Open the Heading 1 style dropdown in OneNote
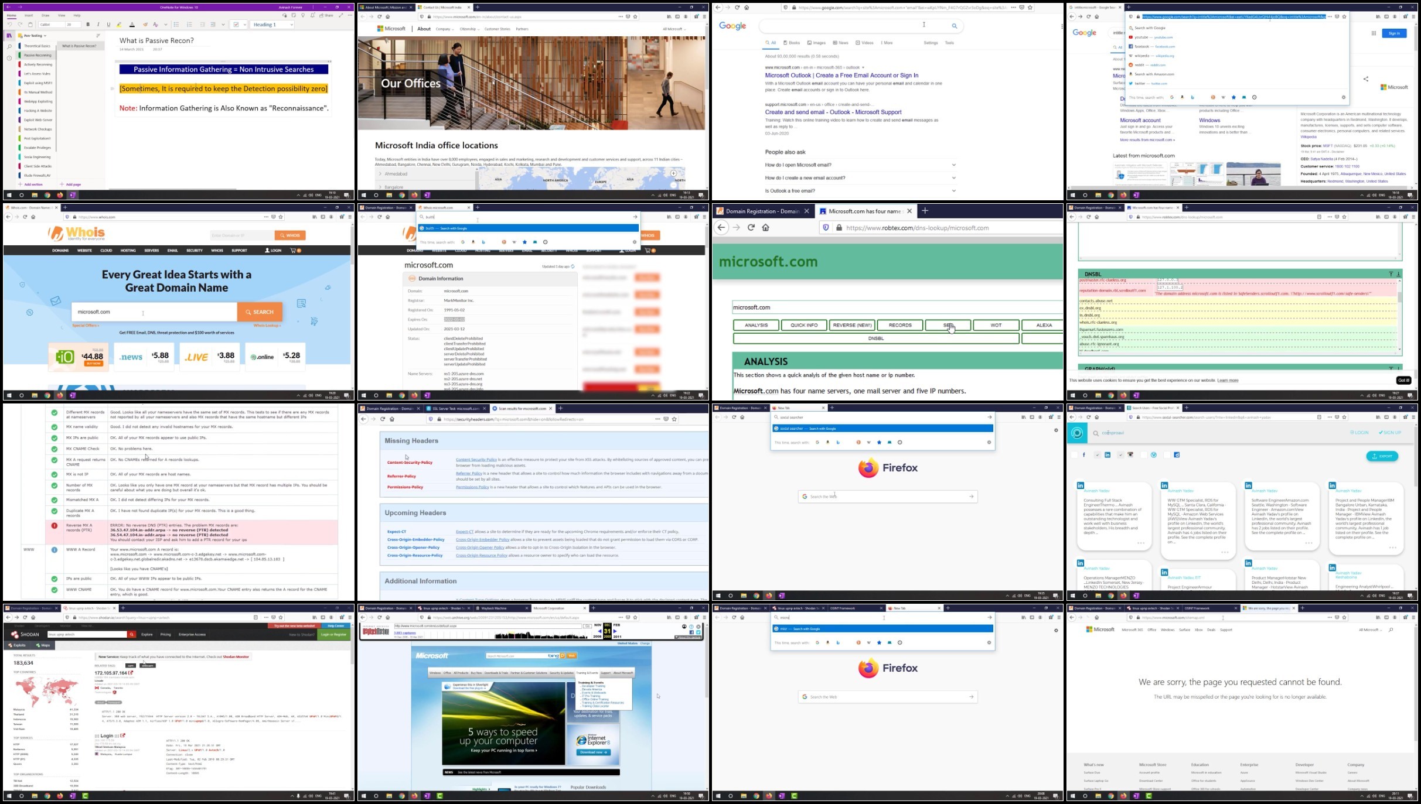Viewport: 1421px width, 804px height. pyautogui.click(x=272, y=25)
